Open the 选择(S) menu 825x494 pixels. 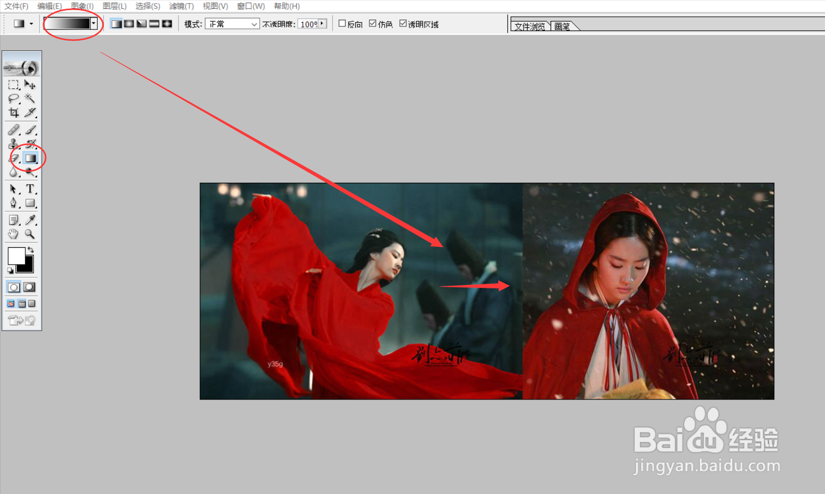click(x=148, y=6)
